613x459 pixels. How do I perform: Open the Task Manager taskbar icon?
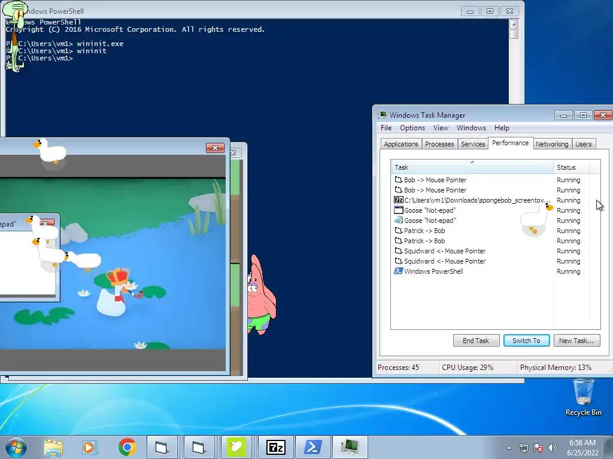pyautogui.click(x=350, y=447)
